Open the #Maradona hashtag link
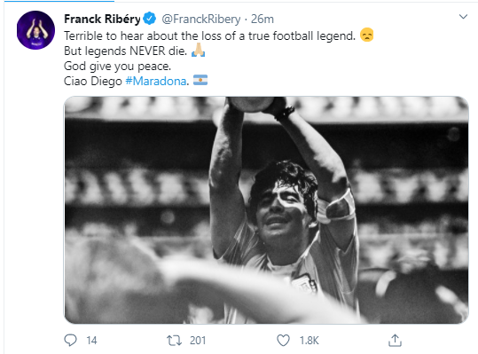The height and width of the screenshot is (354, 478). 156,81
